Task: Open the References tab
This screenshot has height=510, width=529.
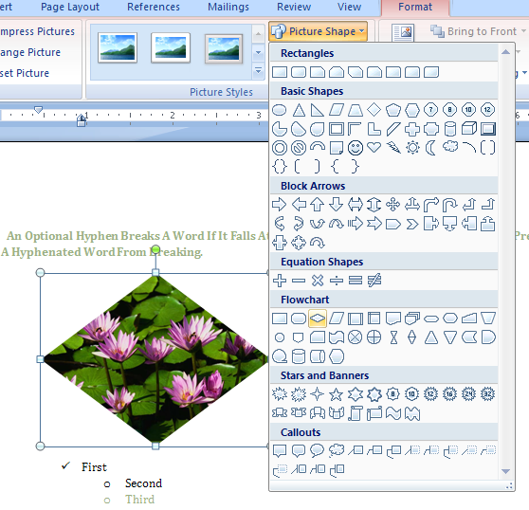Action: [154, 7]
